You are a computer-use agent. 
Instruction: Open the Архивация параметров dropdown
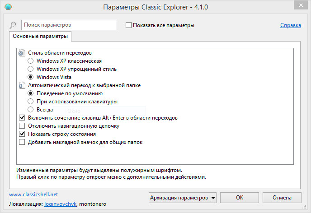click(x=183, y=198)
